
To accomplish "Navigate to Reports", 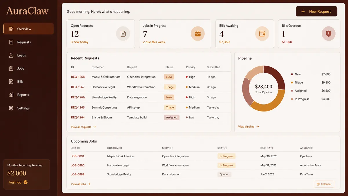I will click(x=28, y=95).
